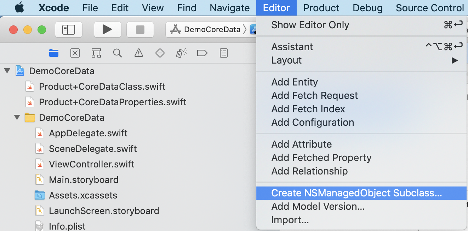
Task: Click the yellow DemoCoreData group folder icon
Action: click(x=30, y=118)
